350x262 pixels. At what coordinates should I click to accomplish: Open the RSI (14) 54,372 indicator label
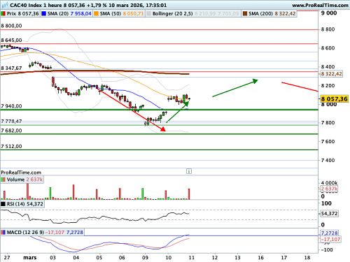tap(25, 204)
